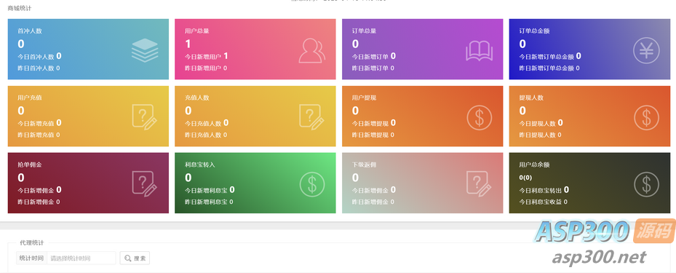The image size is (676, 273).
Task: Click the dollar icon on 利息宝转入 card
Action: tap(311, 184)
